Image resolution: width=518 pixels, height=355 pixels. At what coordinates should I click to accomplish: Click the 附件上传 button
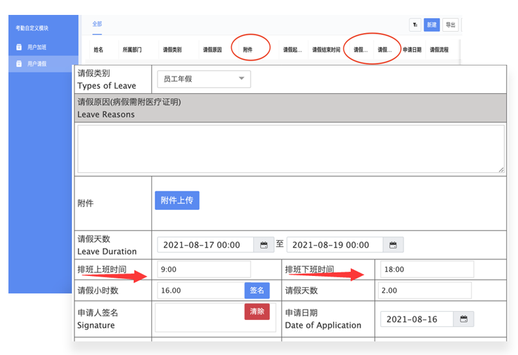(x=177, y=200)
